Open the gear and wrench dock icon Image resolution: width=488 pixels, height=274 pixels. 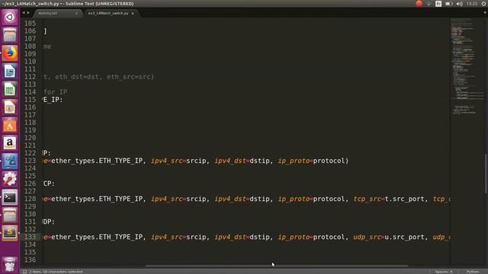(10, 180)
